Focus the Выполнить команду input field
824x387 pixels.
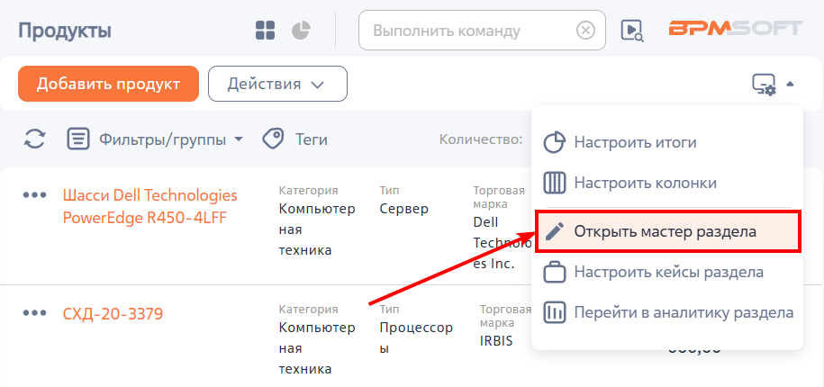(482, 30)
